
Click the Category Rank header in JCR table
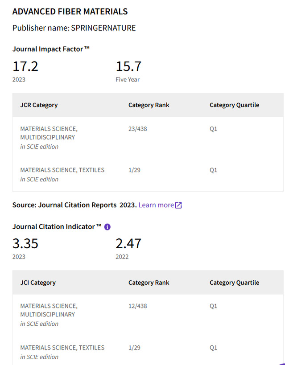(x=149, y=105)
